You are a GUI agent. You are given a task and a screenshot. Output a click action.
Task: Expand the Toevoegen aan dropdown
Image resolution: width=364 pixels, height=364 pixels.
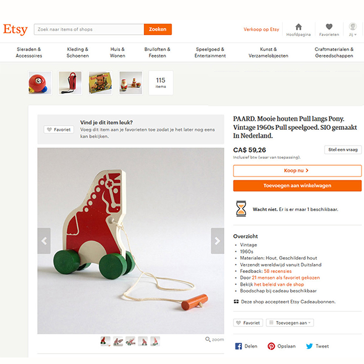coord(290,323)
